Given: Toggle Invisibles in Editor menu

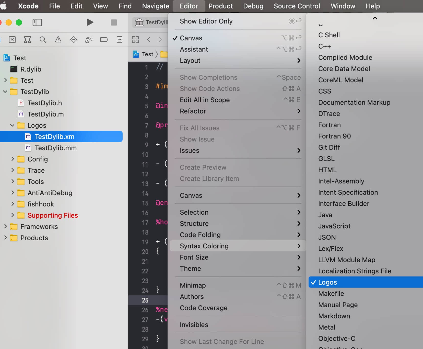Looking at the screenshot, I should 237,325.
